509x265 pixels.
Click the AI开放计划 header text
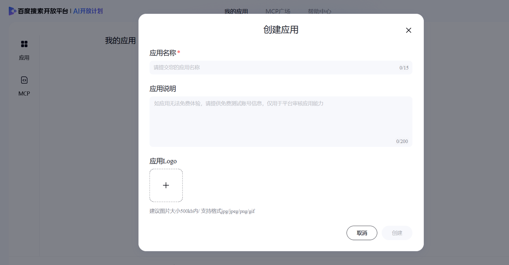88,11
